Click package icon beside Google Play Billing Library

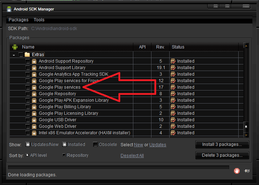click(x=34, y=107)
